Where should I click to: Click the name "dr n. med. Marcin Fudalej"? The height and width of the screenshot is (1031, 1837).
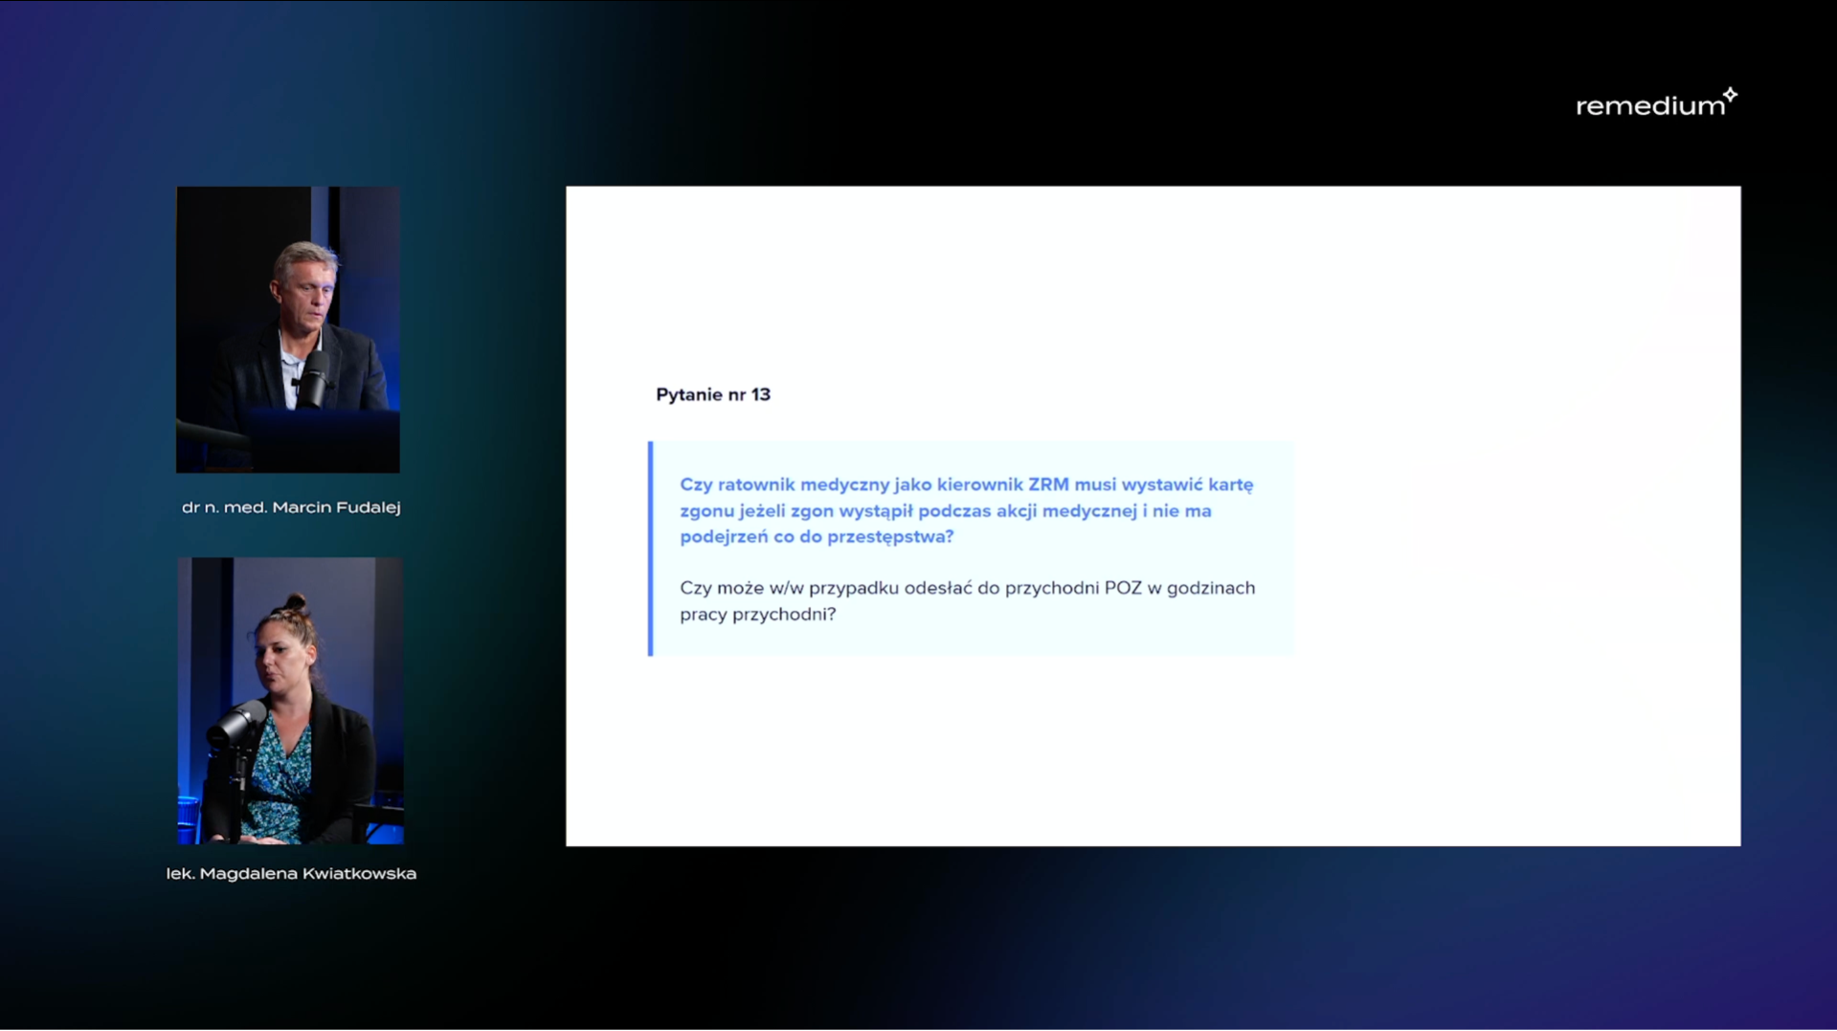click(291, 507)
